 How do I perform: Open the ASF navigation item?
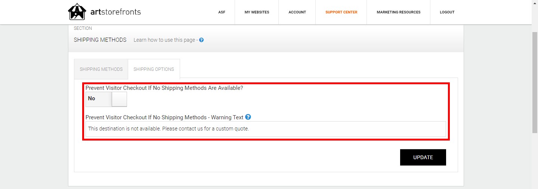[x=222, y=12]
